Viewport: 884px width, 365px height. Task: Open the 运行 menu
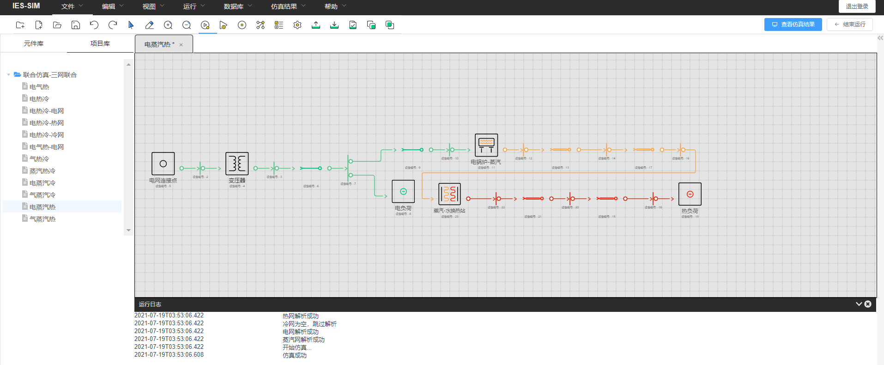pos(194,6)
